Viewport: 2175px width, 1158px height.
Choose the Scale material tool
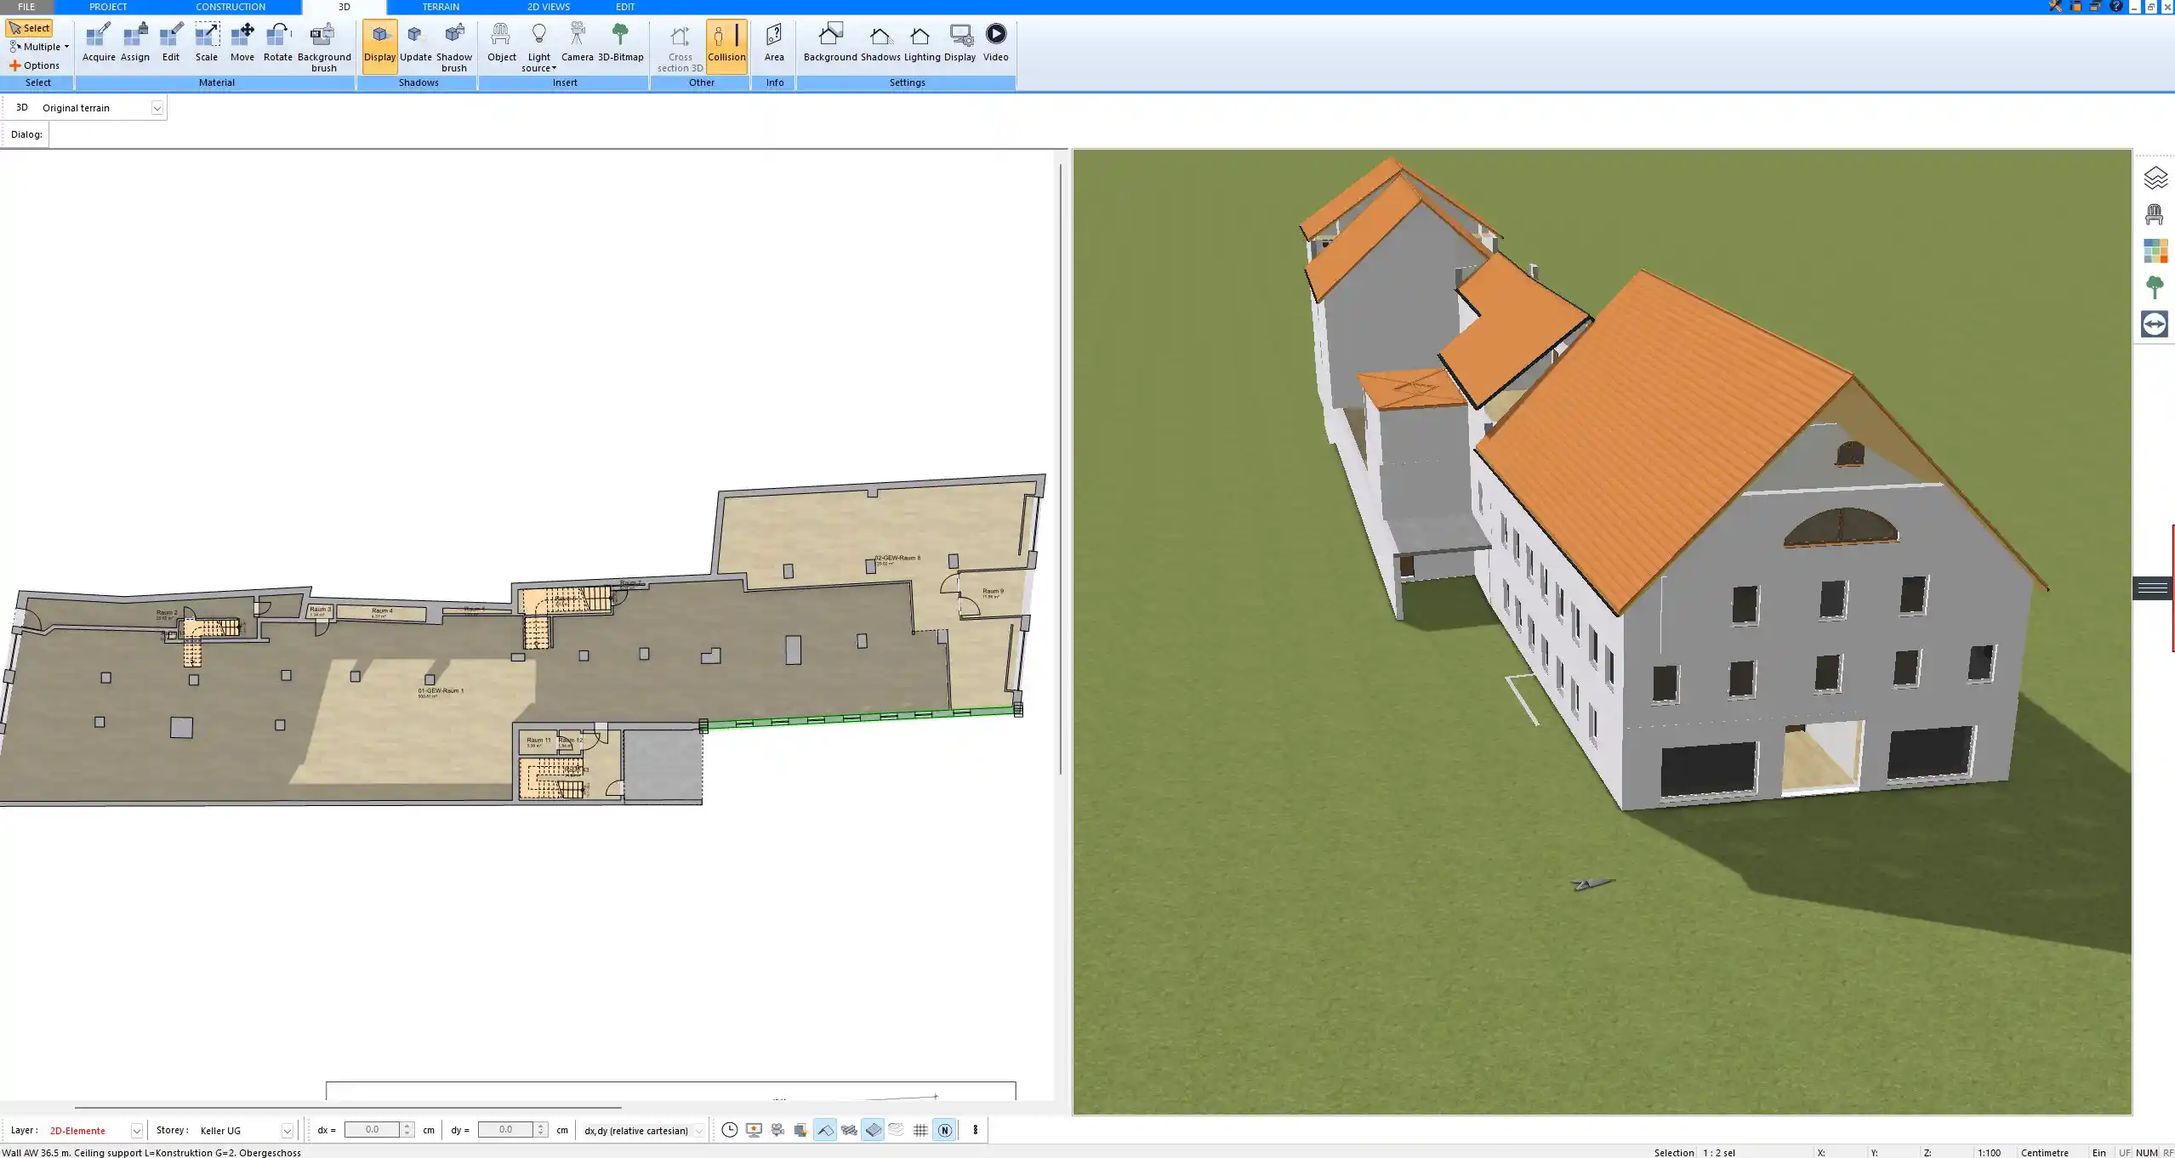tap(207, 43)
